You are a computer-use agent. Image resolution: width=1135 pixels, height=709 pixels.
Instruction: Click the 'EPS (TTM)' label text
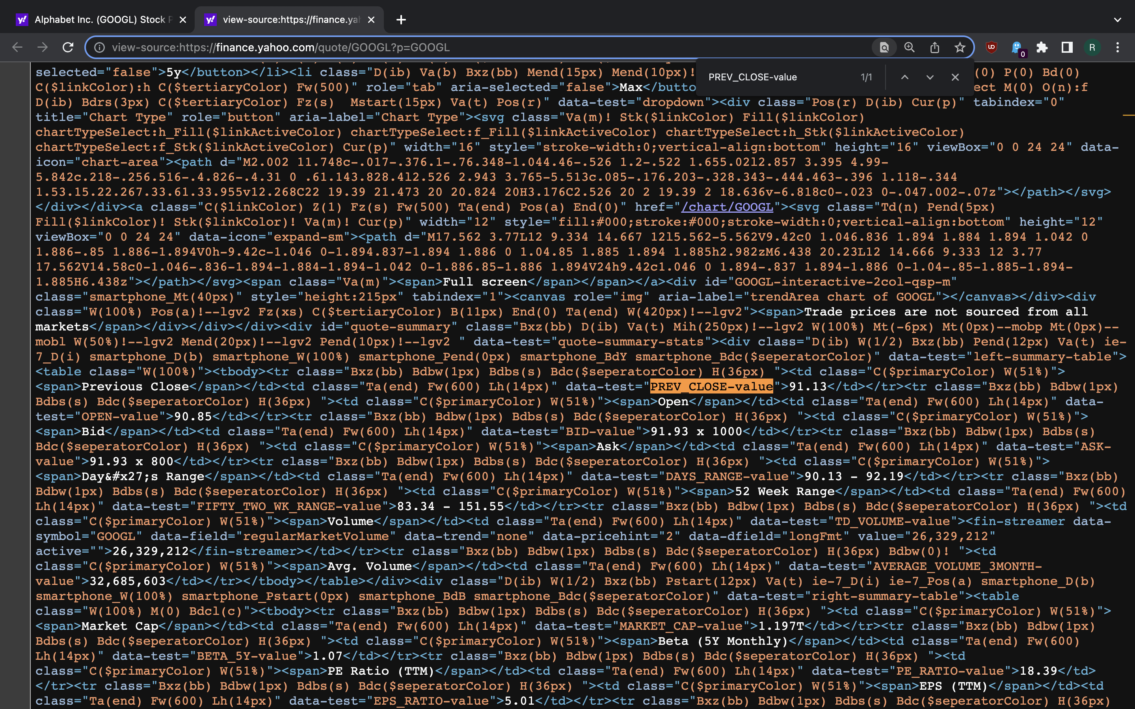pyautogui.click(x=953, y=686)
